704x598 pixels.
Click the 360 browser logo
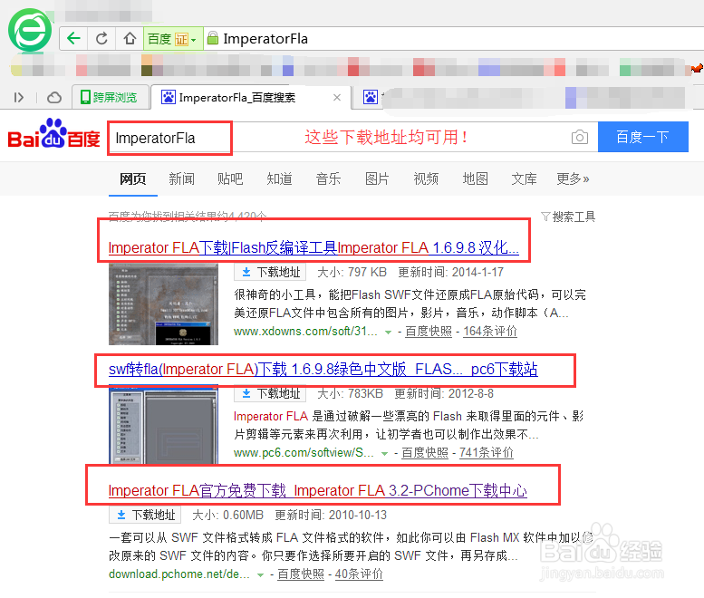[30, 31]
